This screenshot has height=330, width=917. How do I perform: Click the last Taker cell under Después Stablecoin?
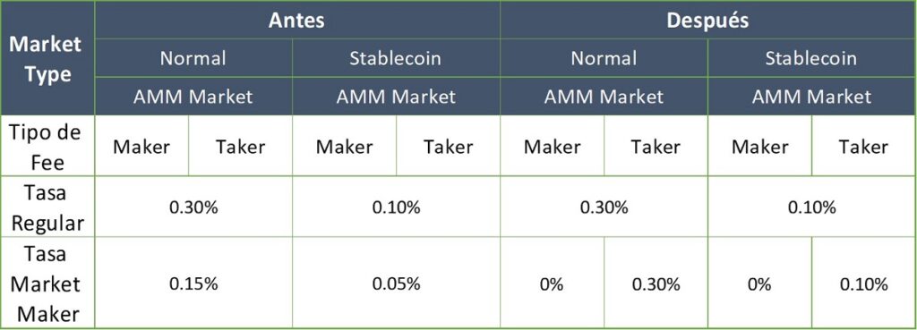point(864,146)
